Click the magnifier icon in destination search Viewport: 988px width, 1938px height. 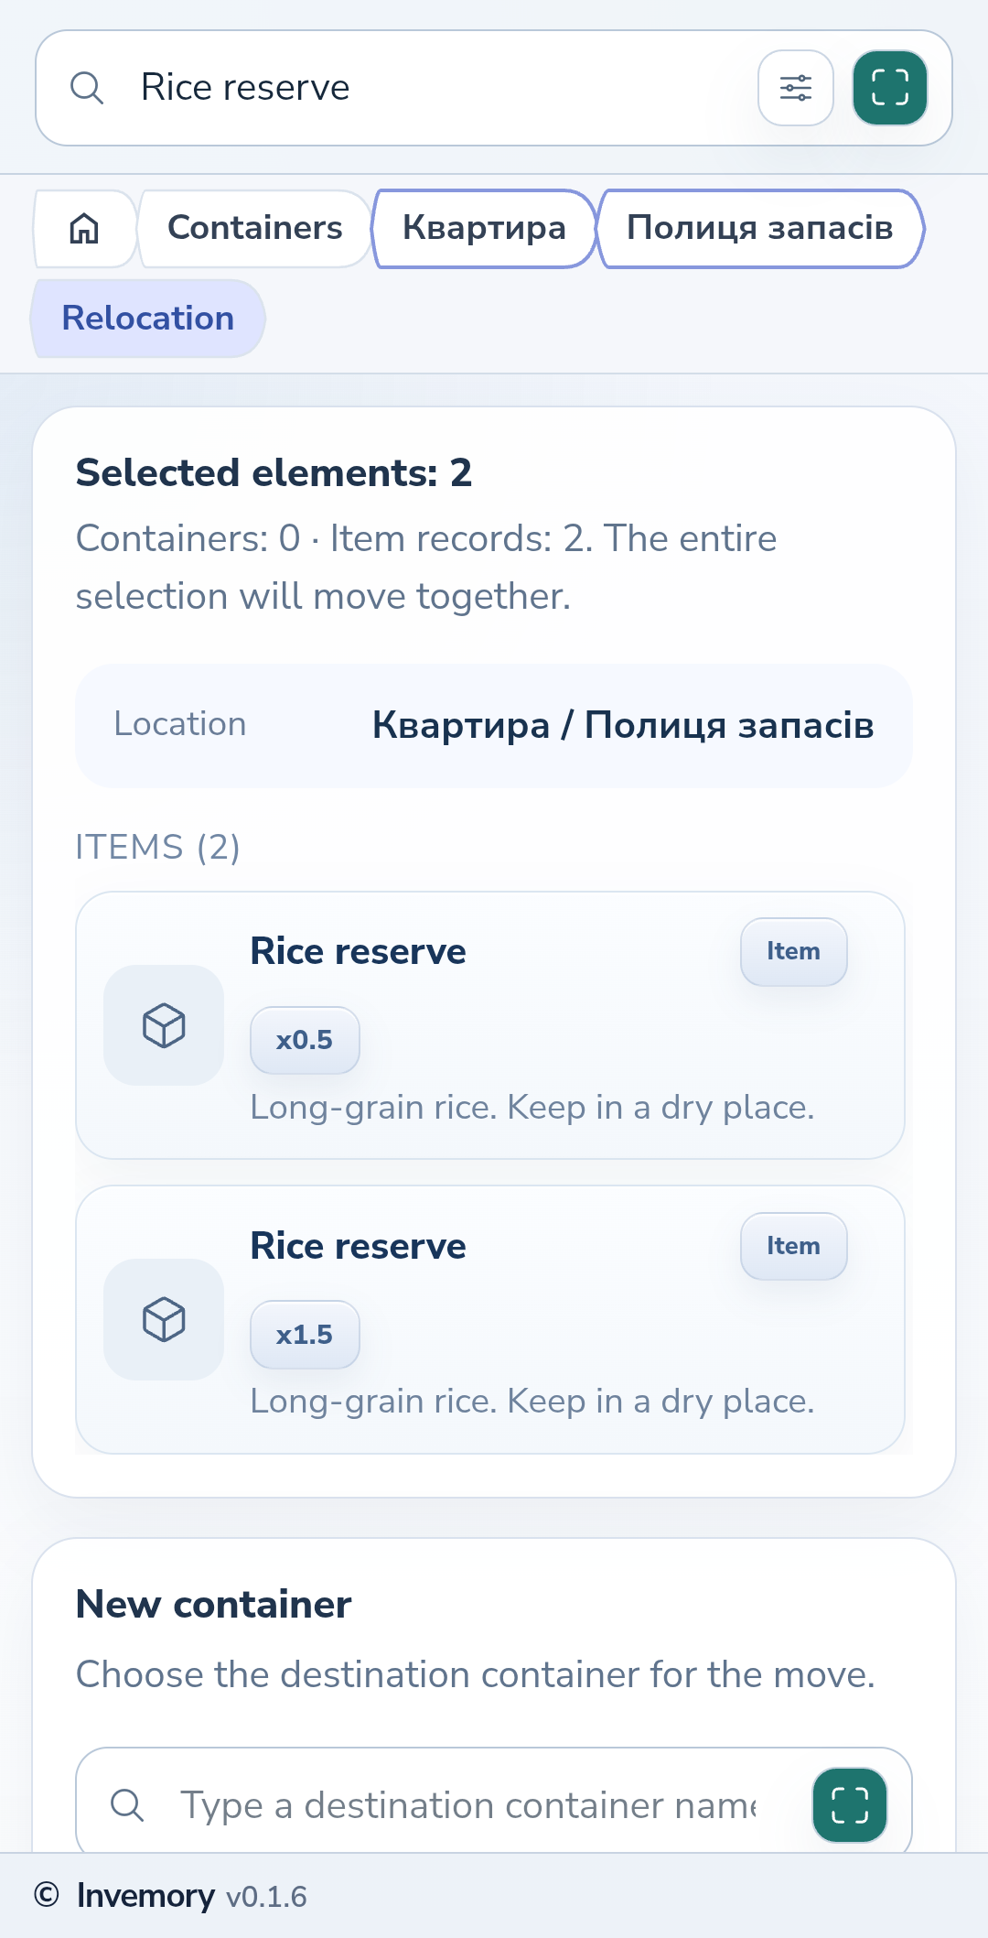(x=127, y=1805)
